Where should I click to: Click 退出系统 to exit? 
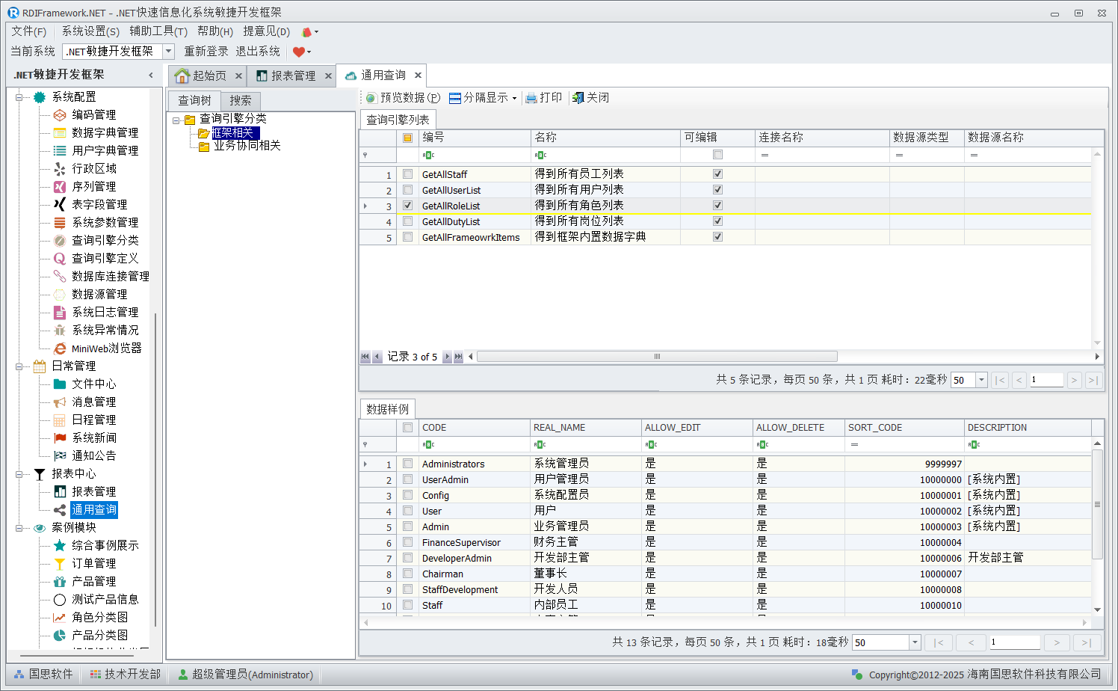pyautogui.click(x=258, y=51)
